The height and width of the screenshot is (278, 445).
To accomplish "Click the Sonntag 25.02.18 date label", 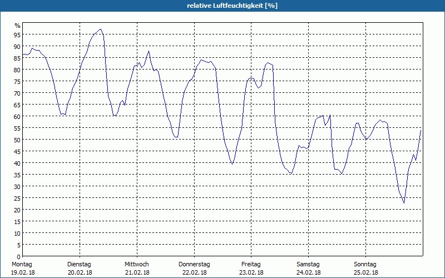I will pyautogui.click(x=365, y=268).
